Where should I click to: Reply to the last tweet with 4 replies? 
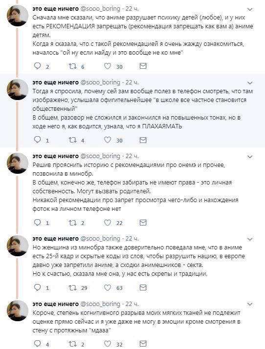coord(38,344)
